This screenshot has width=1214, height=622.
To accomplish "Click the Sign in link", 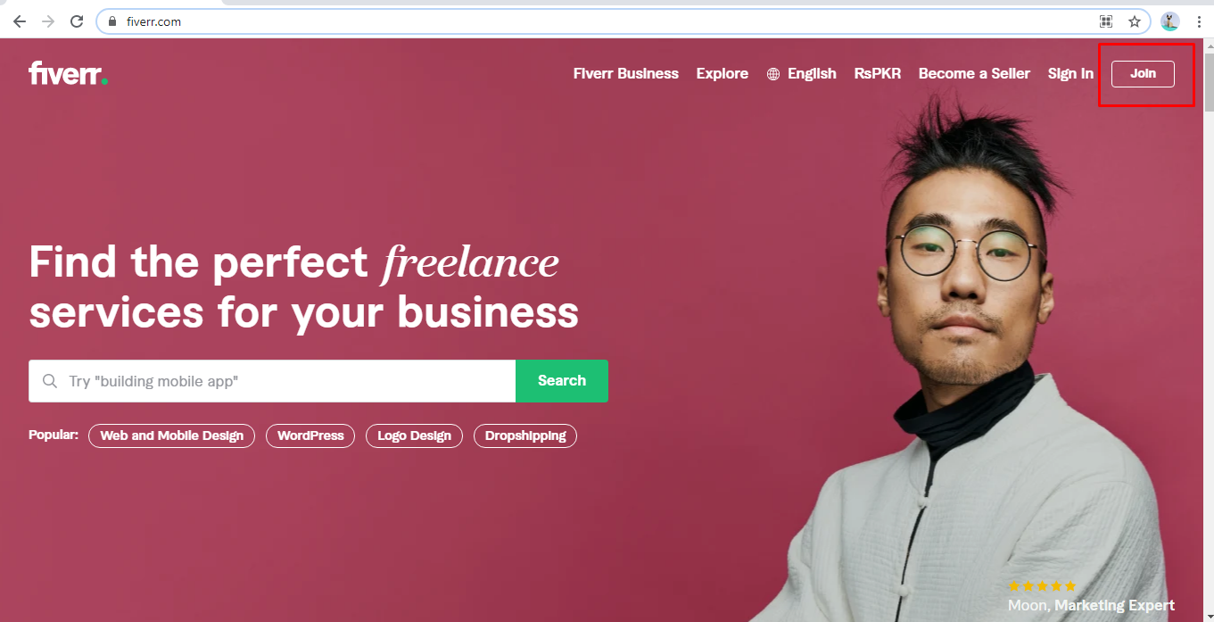I will 1070,74.
